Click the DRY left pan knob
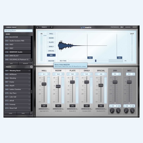 pyautogui.click(x=112, y=110)
